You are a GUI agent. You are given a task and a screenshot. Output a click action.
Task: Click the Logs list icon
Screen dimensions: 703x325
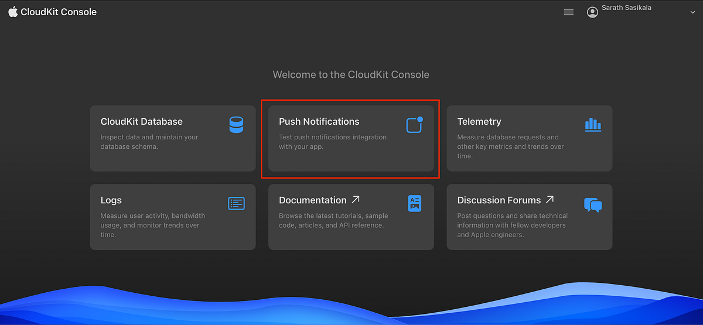point(236,203)
